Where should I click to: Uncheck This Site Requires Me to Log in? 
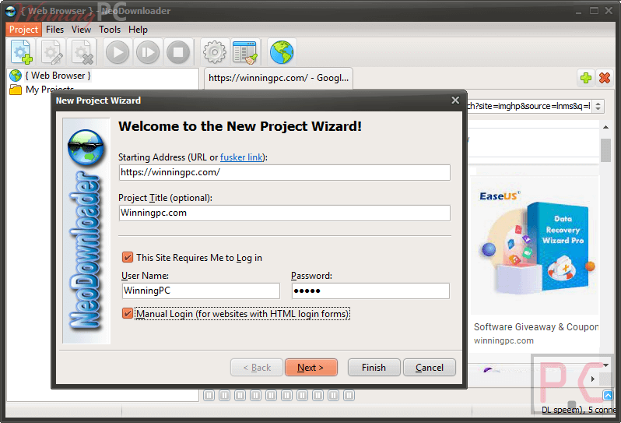pyautogui.click(x=128, y=257)
